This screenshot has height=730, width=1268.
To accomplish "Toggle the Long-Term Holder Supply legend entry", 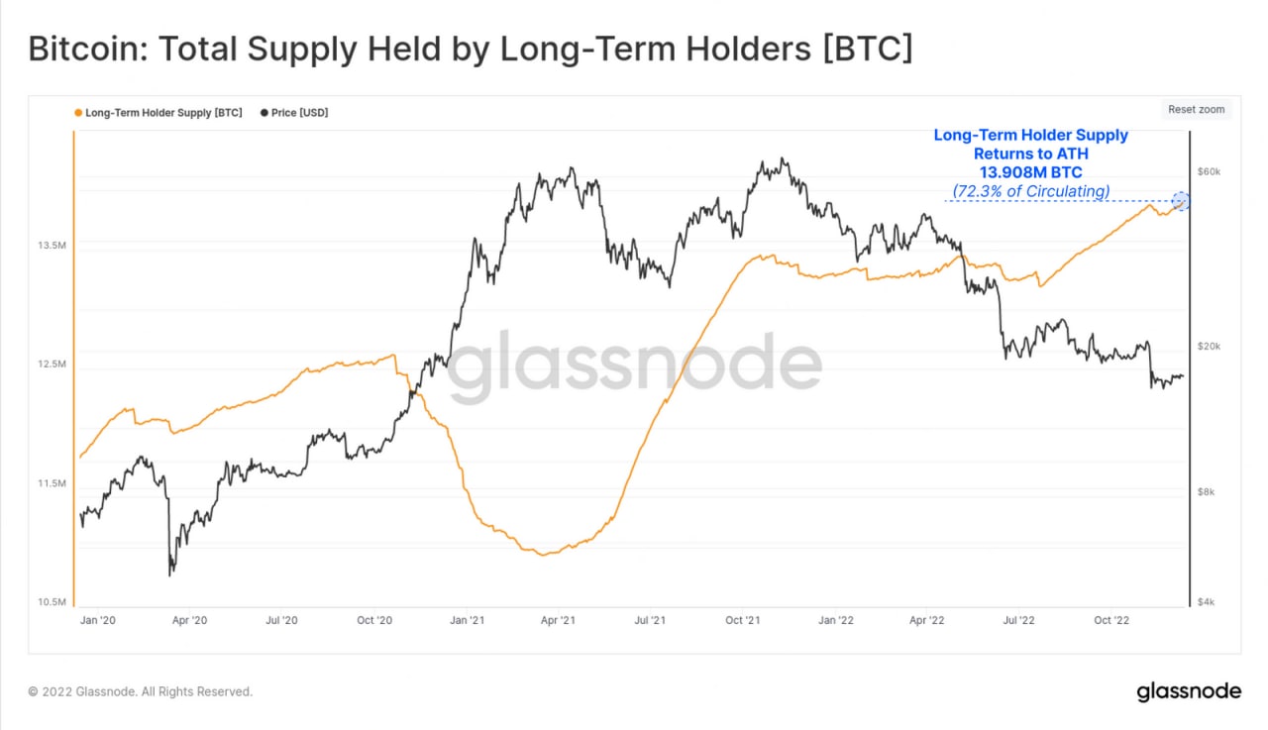I will tap(158, 113).
